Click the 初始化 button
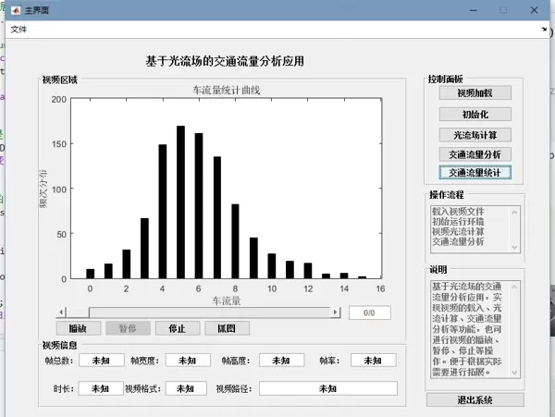555x417 pixels. click(x=475, y=114)
